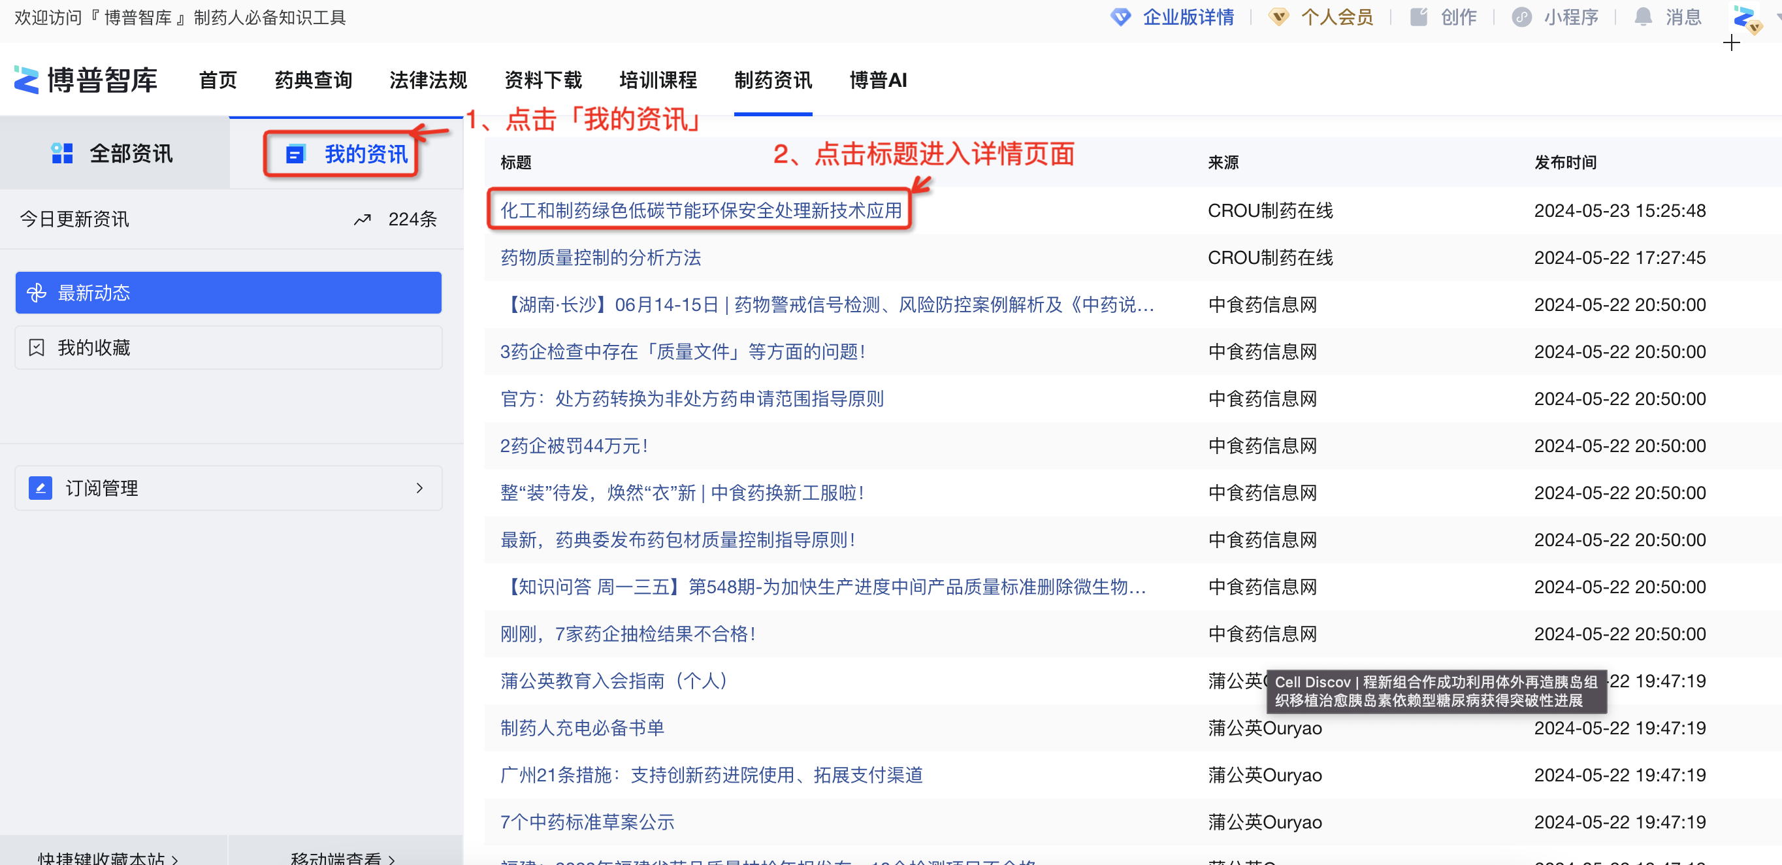
Task: Click the 消息 bell icon
Action: click(1643, 17)
